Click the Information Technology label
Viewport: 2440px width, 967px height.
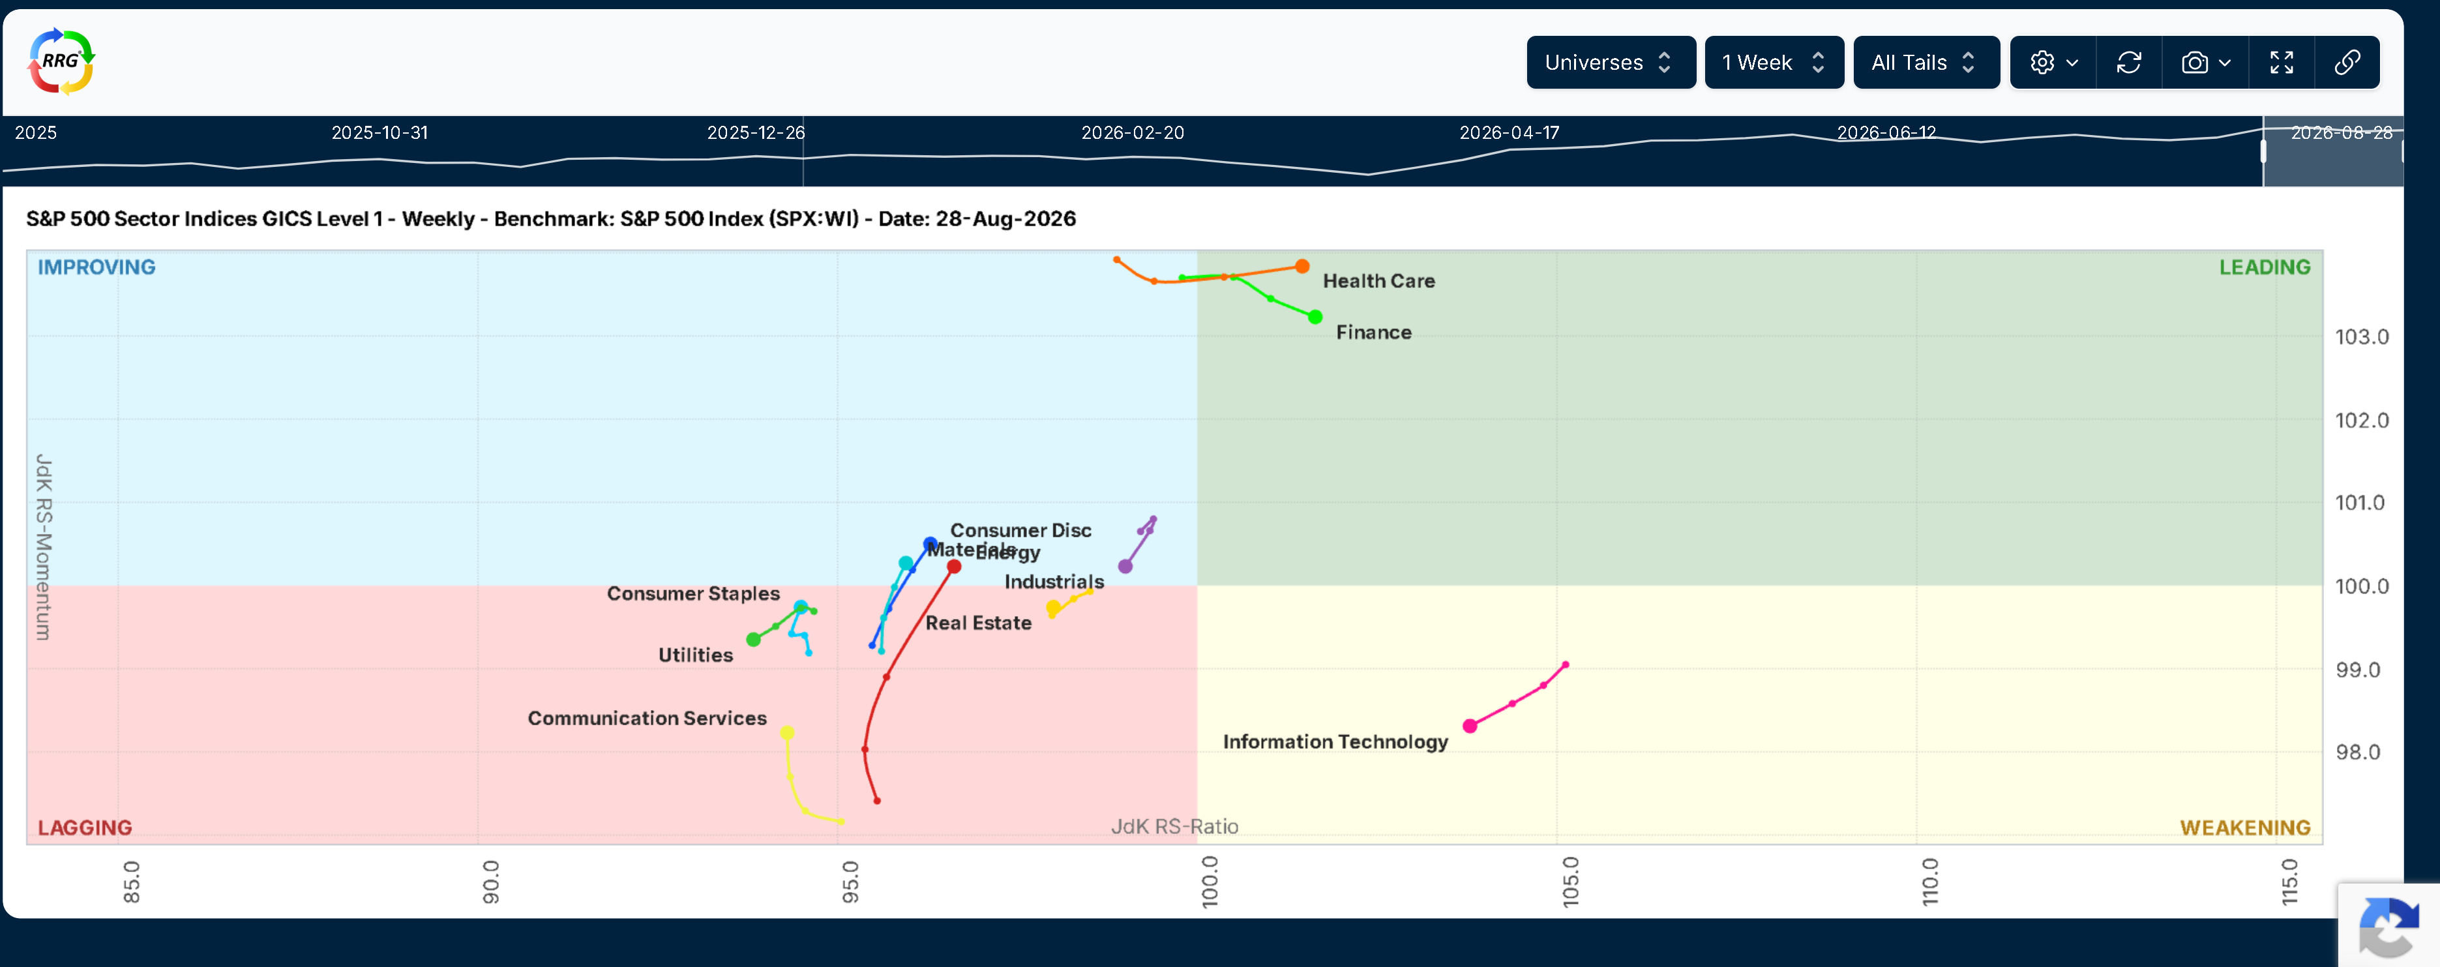click(x=1335, y=743)
